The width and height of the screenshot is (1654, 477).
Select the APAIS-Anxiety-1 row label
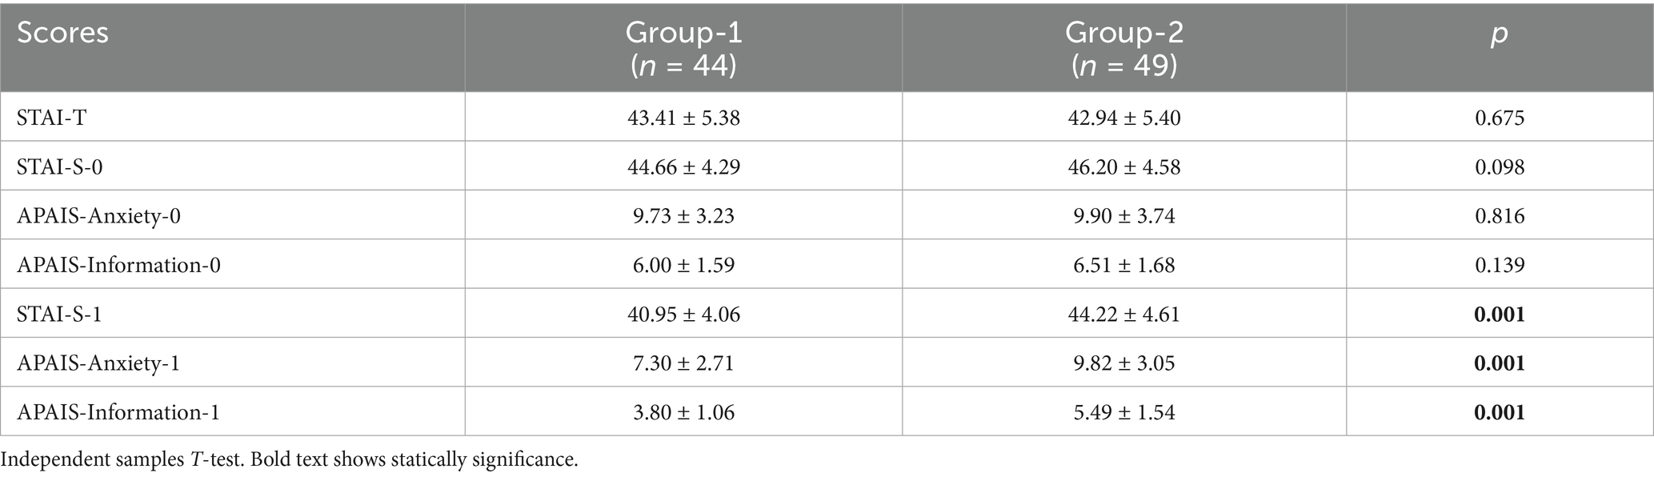point(98,363)
